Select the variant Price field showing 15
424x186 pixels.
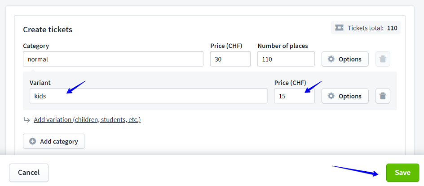coord(294,96)
